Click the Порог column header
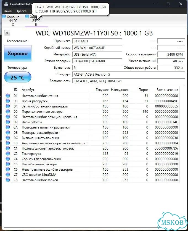188x231 pixels. (x=140, y=89)
